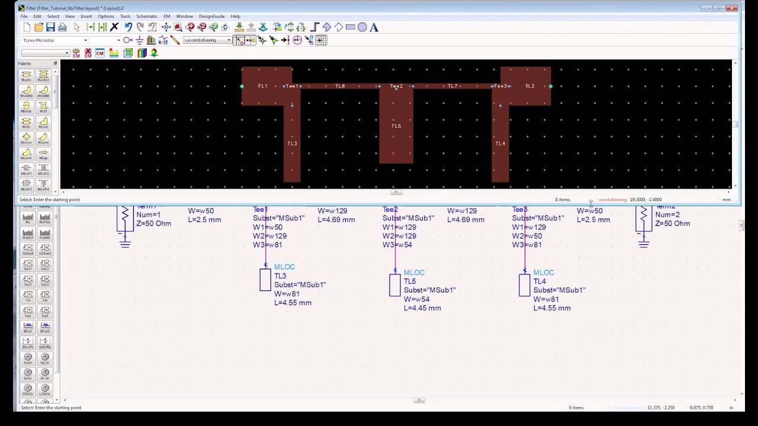The image size is (758, 426).
Task: Select the TL1 line in the layout
Action: 263,86
